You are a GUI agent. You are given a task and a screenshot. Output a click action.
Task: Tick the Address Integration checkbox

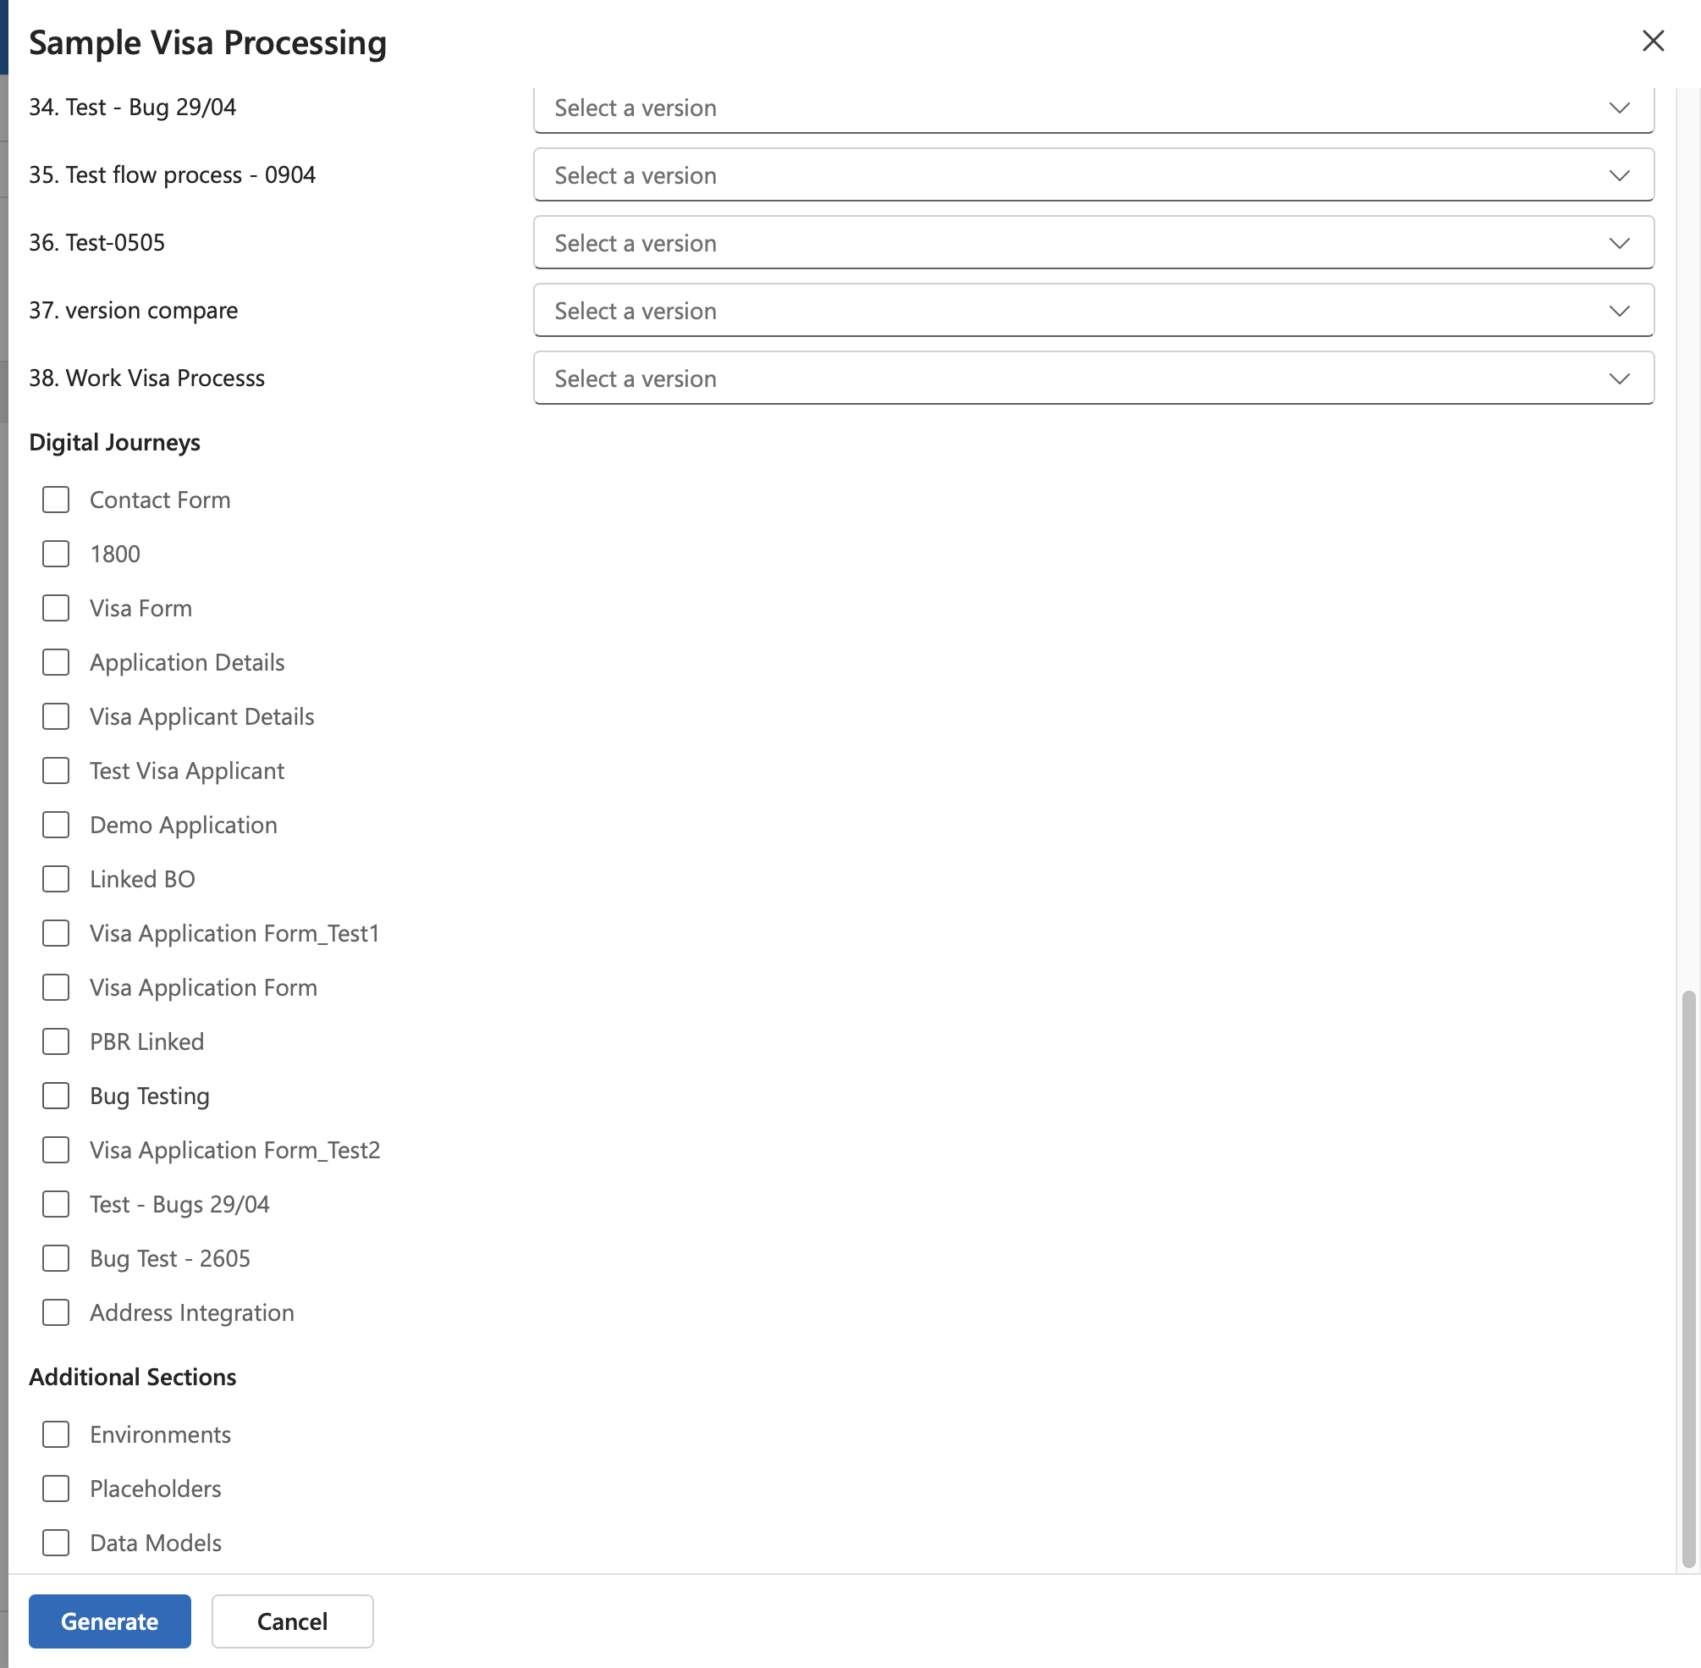coord(56,1313)
